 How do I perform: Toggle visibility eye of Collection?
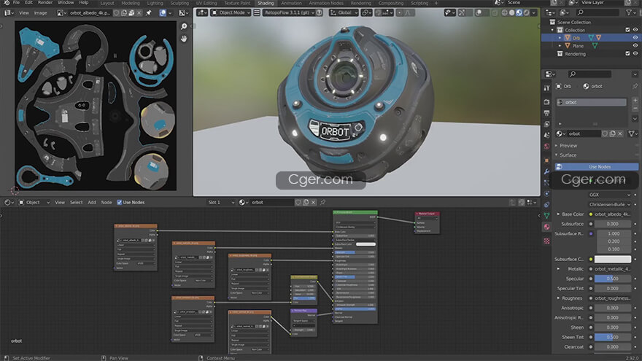[x=635, y=30]
